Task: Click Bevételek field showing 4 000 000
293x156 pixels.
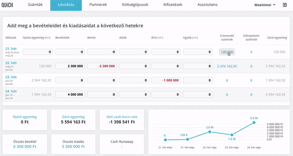Action: point(70,94)
